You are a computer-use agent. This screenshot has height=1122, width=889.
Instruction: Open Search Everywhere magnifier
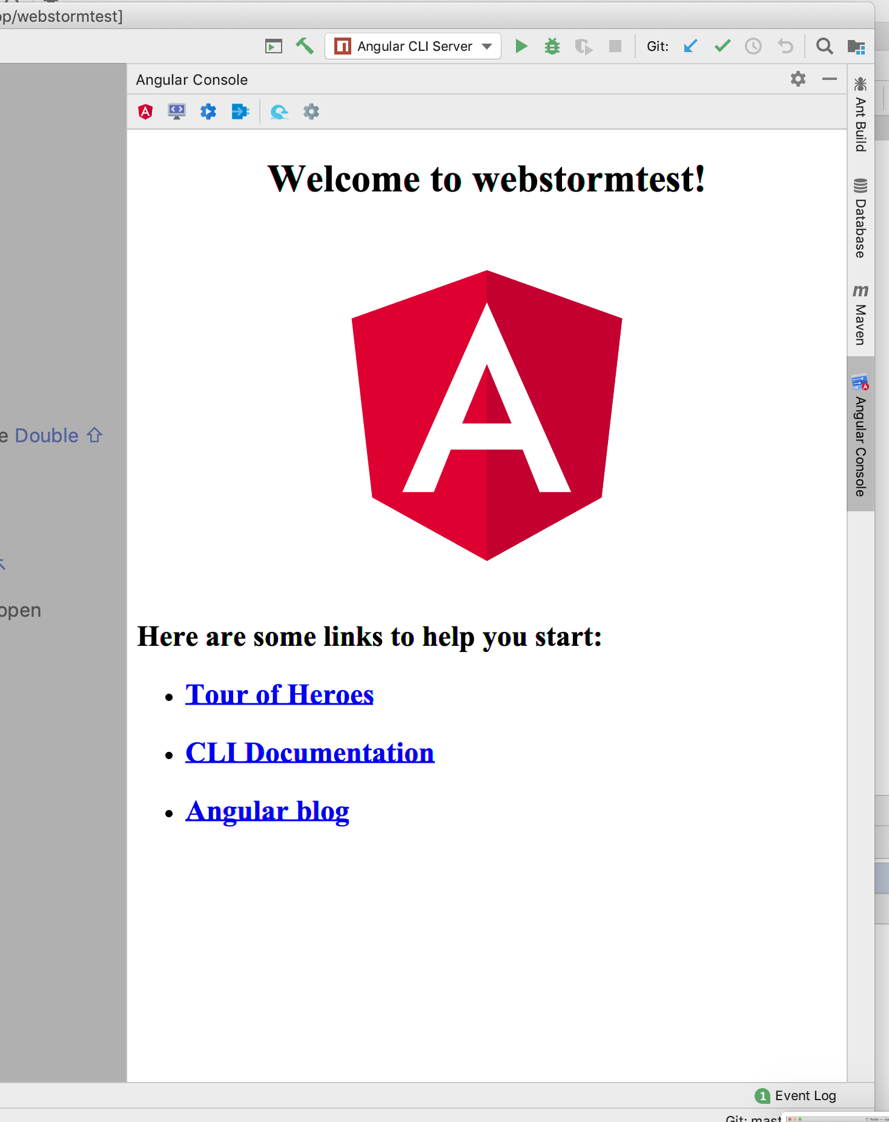point(824,46)
